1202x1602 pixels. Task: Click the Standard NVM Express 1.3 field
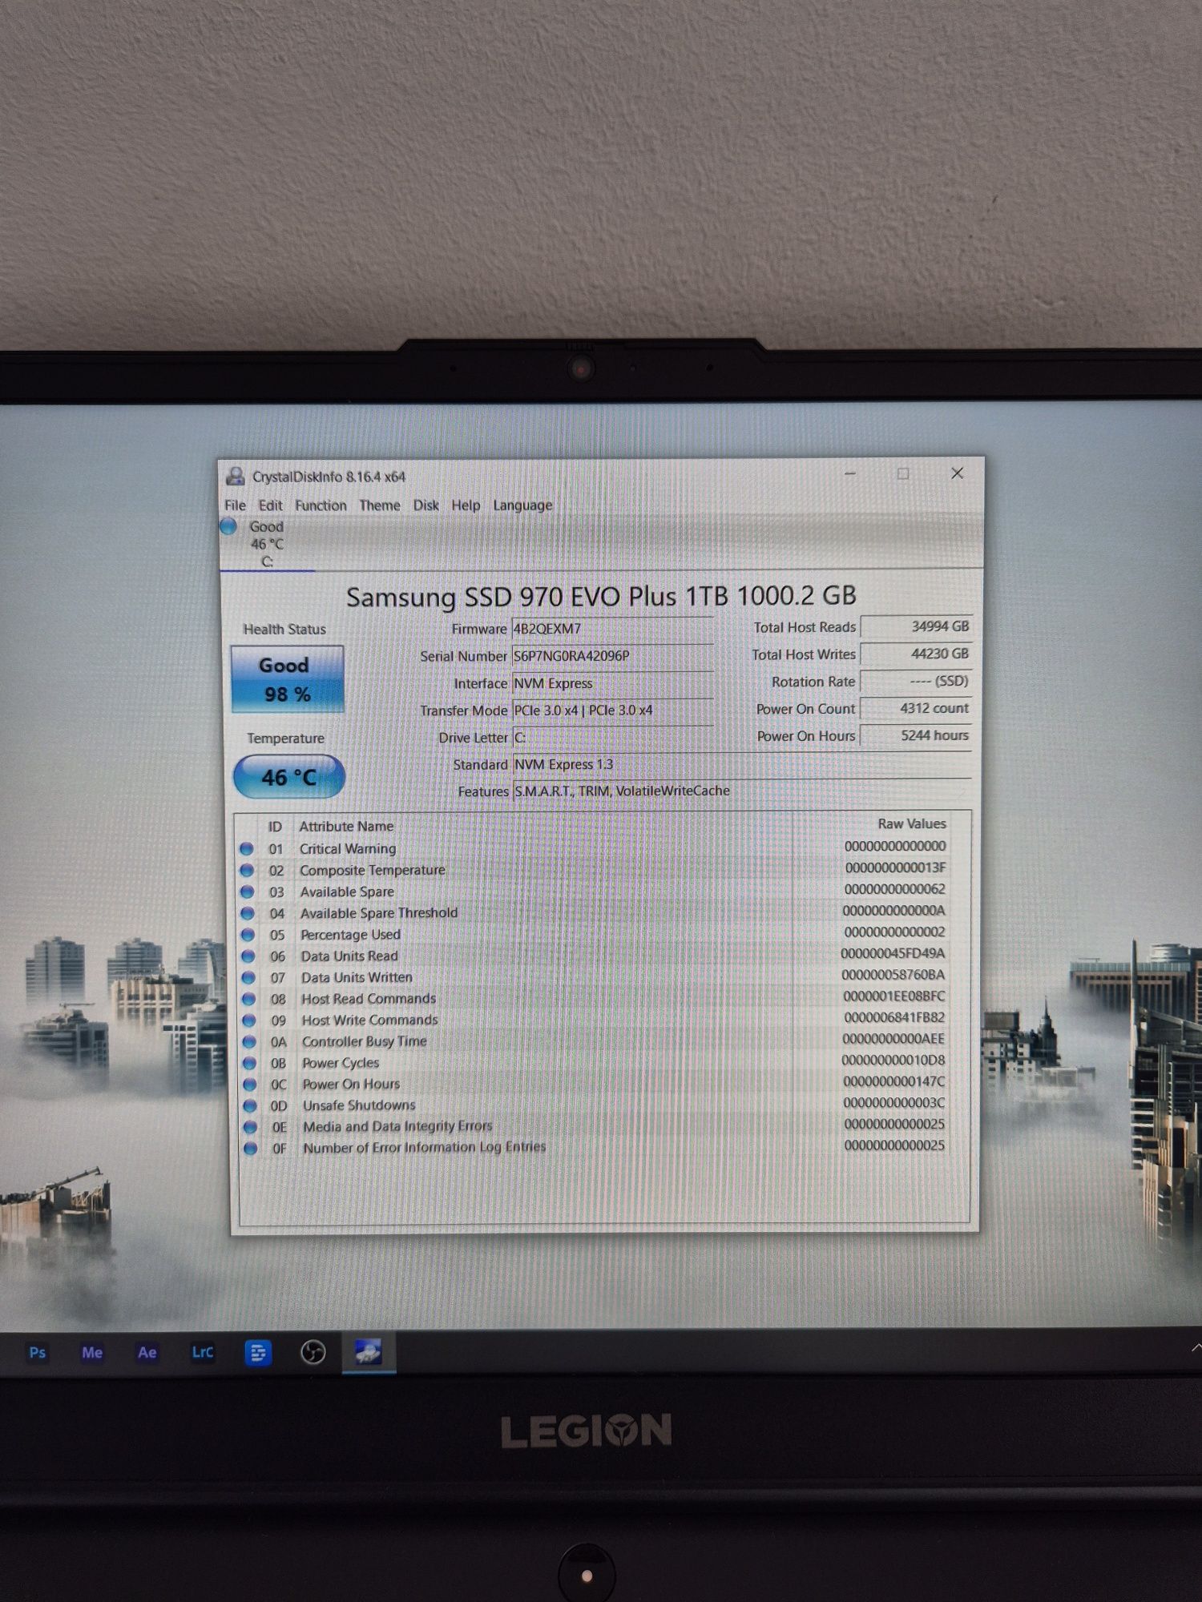741,764
